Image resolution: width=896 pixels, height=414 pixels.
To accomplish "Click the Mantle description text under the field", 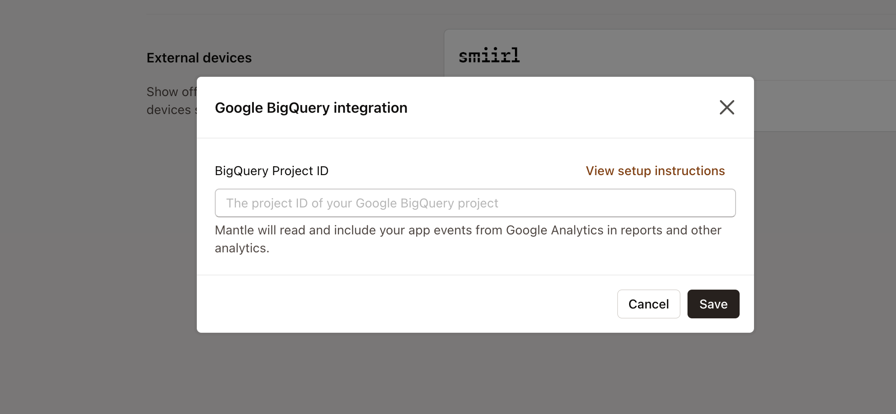I will [467, 238].
